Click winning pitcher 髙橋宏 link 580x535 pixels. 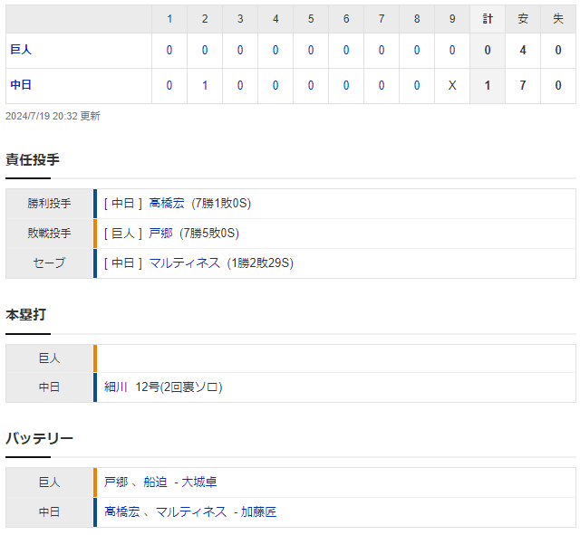167,203
